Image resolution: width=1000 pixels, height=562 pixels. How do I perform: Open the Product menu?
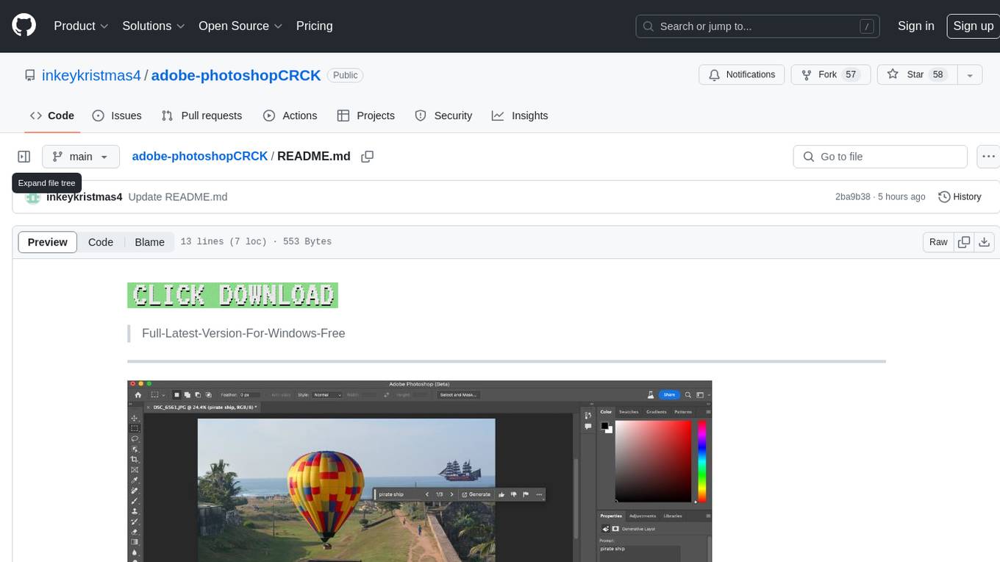coord(81,26)
